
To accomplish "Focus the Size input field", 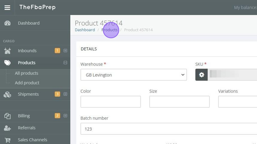I will click(x=180, y=102).
